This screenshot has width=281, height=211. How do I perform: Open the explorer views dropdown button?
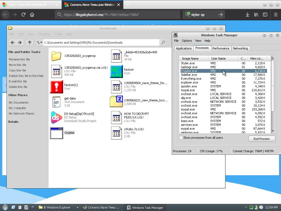coord(39,43)
